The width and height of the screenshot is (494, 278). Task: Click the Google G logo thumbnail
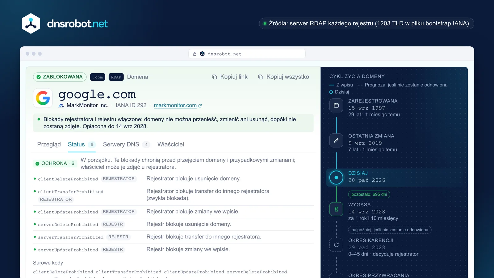coord(43,98)
